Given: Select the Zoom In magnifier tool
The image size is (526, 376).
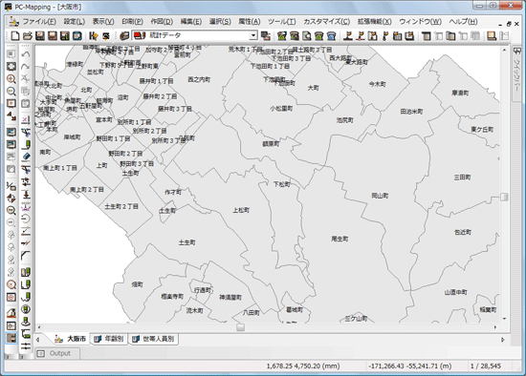Looking at the screenshot, I should (11, 79).
